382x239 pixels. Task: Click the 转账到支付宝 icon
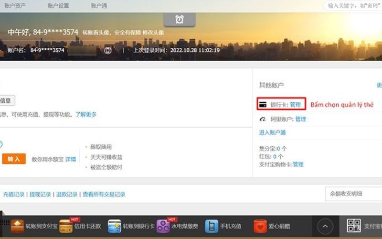(x=17, y=226)
